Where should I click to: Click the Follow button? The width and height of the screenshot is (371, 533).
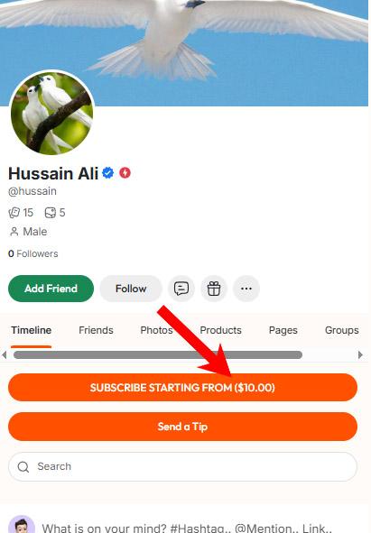coord(131,289)
